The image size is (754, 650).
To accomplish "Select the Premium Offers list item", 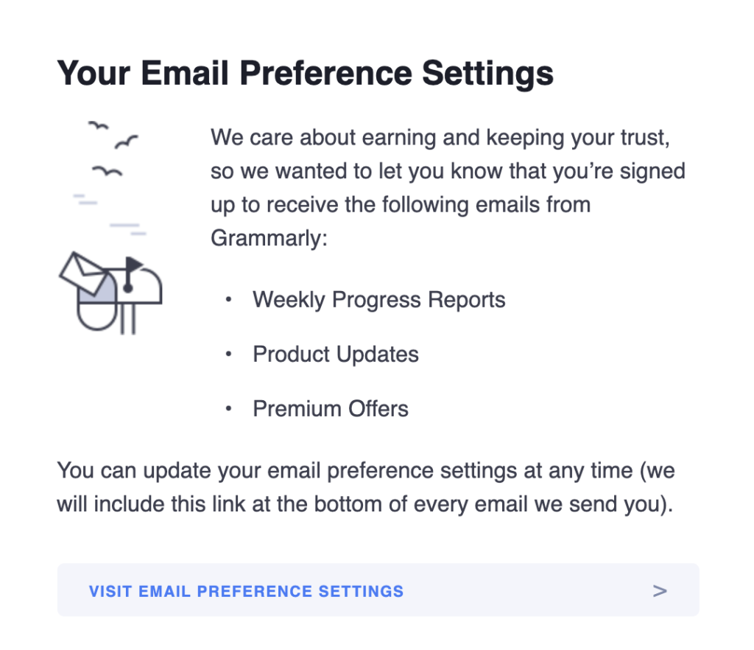I will coord(331,409).
